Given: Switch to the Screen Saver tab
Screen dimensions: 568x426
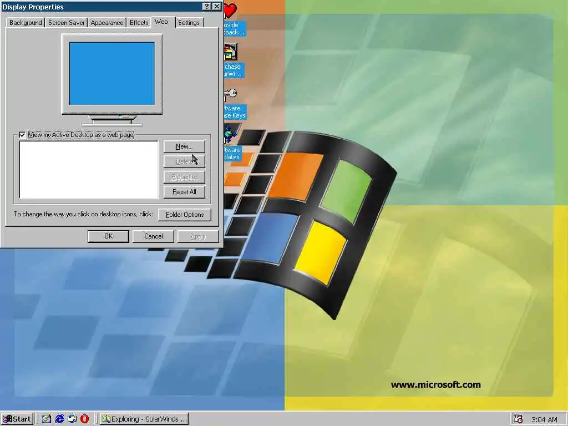Looking at the screenshot, I should [x=67, y=22].
